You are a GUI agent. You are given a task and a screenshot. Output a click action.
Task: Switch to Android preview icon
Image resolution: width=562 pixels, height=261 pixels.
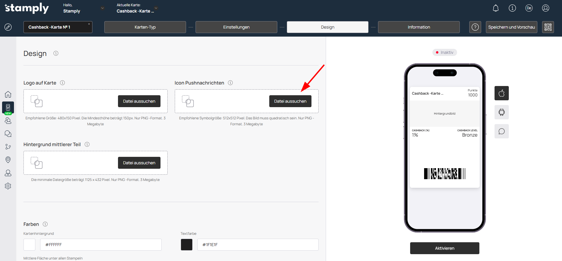point(501,112)
